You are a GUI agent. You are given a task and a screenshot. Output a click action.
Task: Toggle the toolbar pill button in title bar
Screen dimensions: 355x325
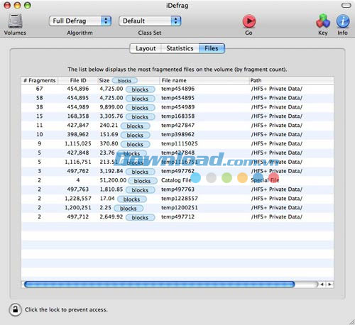pyautogui.click(x=346, y=6)
